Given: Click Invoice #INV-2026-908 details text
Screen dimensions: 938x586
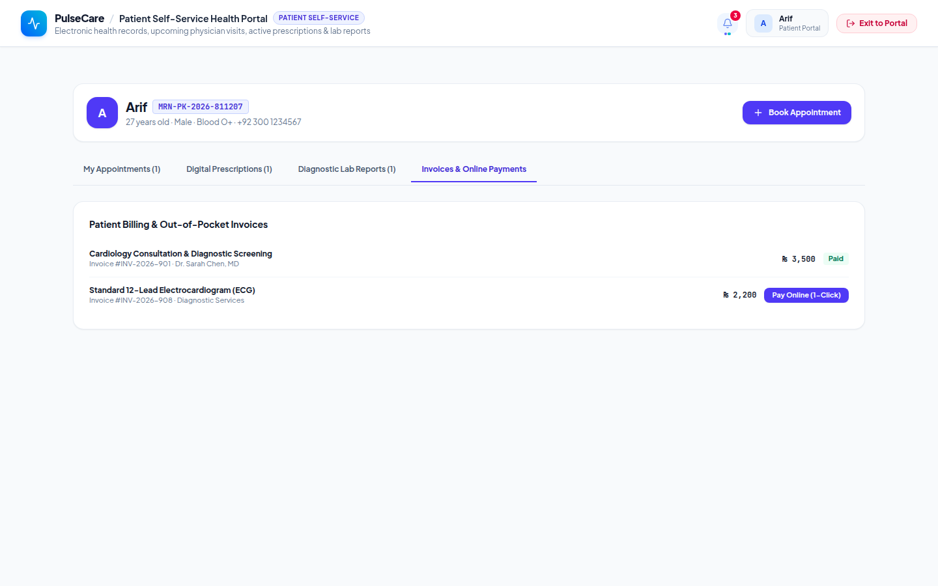Looking at the screenshot, I should [167, 301].
